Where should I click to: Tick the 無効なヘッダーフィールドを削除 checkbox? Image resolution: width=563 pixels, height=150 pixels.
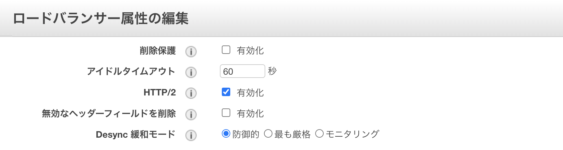click(x=226, y=113)
